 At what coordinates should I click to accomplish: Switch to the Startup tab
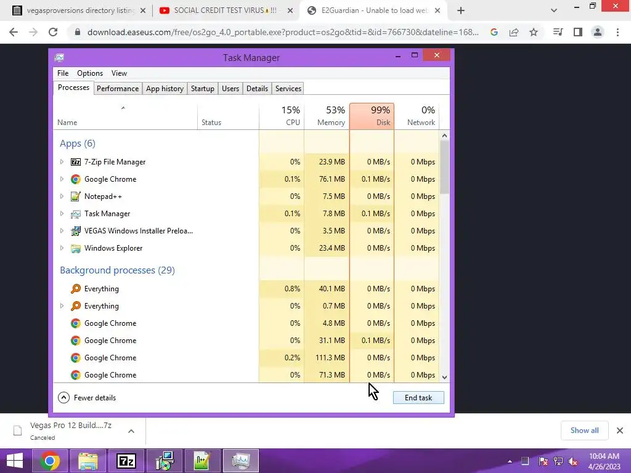point(202,89)
